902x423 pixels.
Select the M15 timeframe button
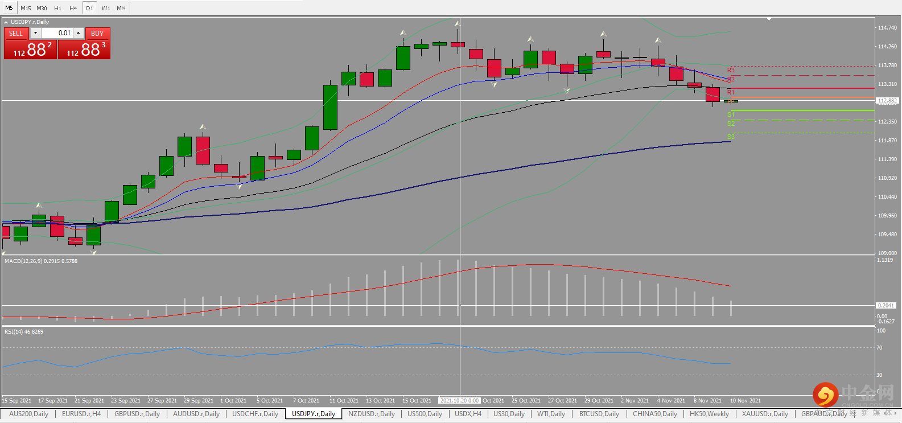click(x=26, y=8)
